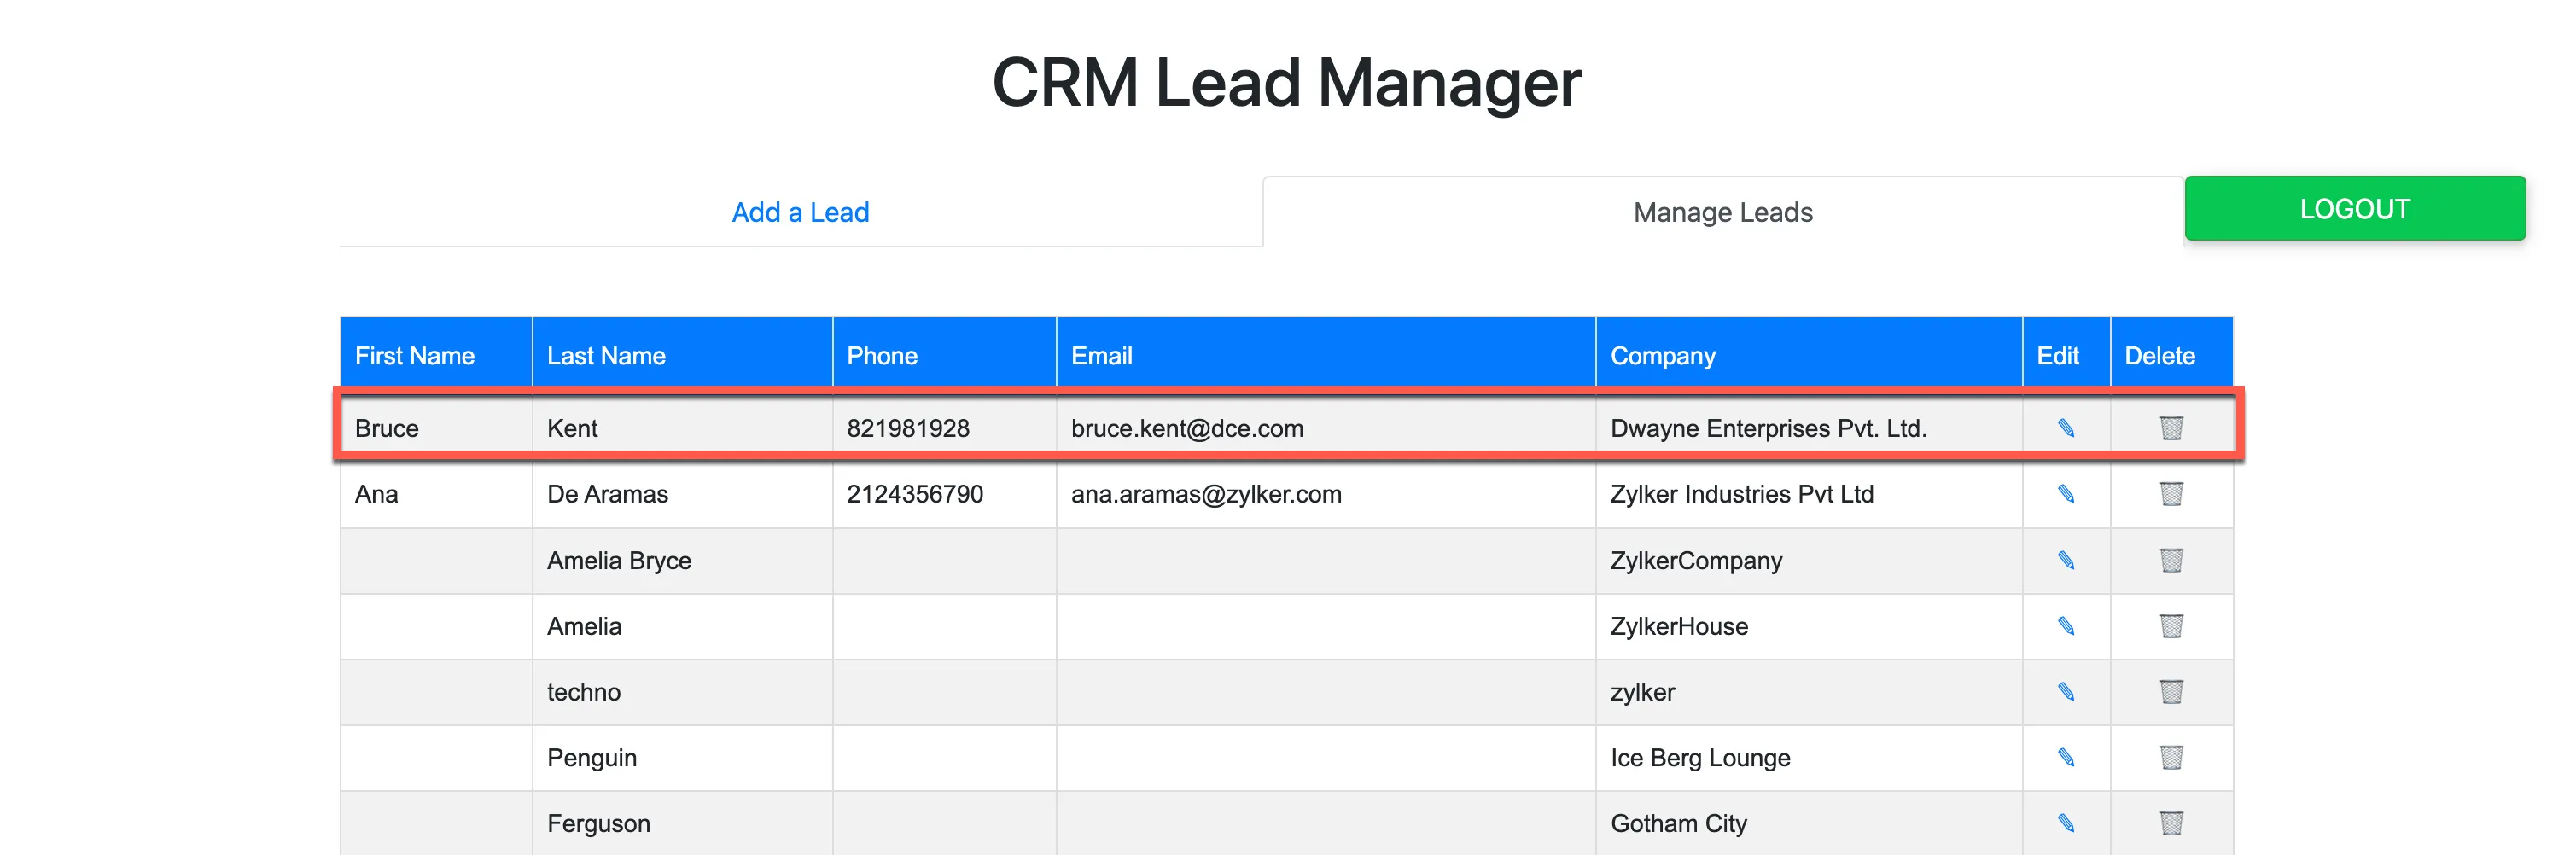
Task: Edit the Ferguson Gotham City lead
Action: (x=2065, y=823)
